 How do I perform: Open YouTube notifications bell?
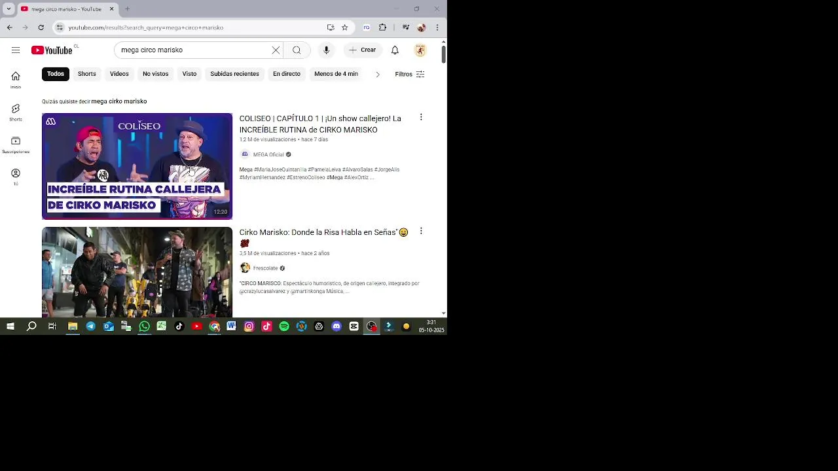(395, 50)
